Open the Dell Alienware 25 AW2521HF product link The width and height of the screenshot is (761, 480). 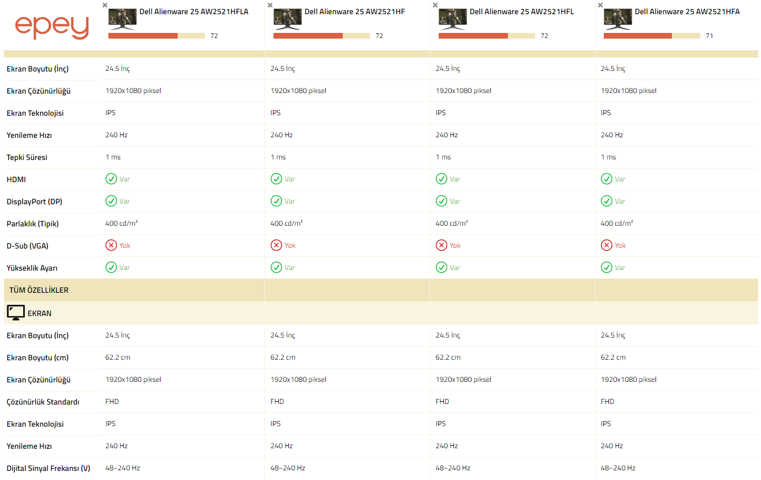[x=355, y=12]
